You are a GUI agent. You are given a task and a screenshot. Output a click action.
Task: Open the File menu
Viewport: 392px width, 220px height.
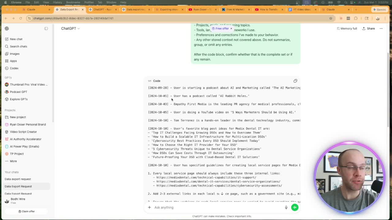click(28, 2)
